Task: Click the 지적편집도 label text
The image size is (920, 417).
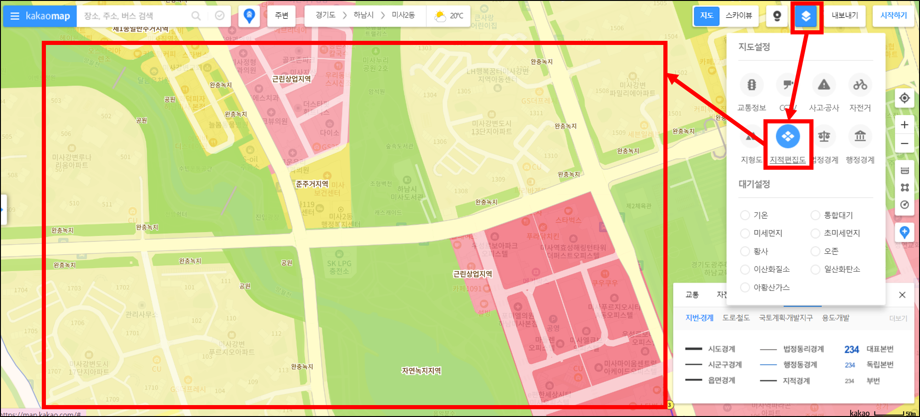Action: click(788, 160)
